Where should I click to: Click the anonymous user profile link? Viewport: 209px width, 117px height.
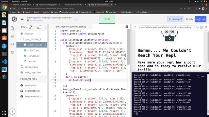point(33,18)
